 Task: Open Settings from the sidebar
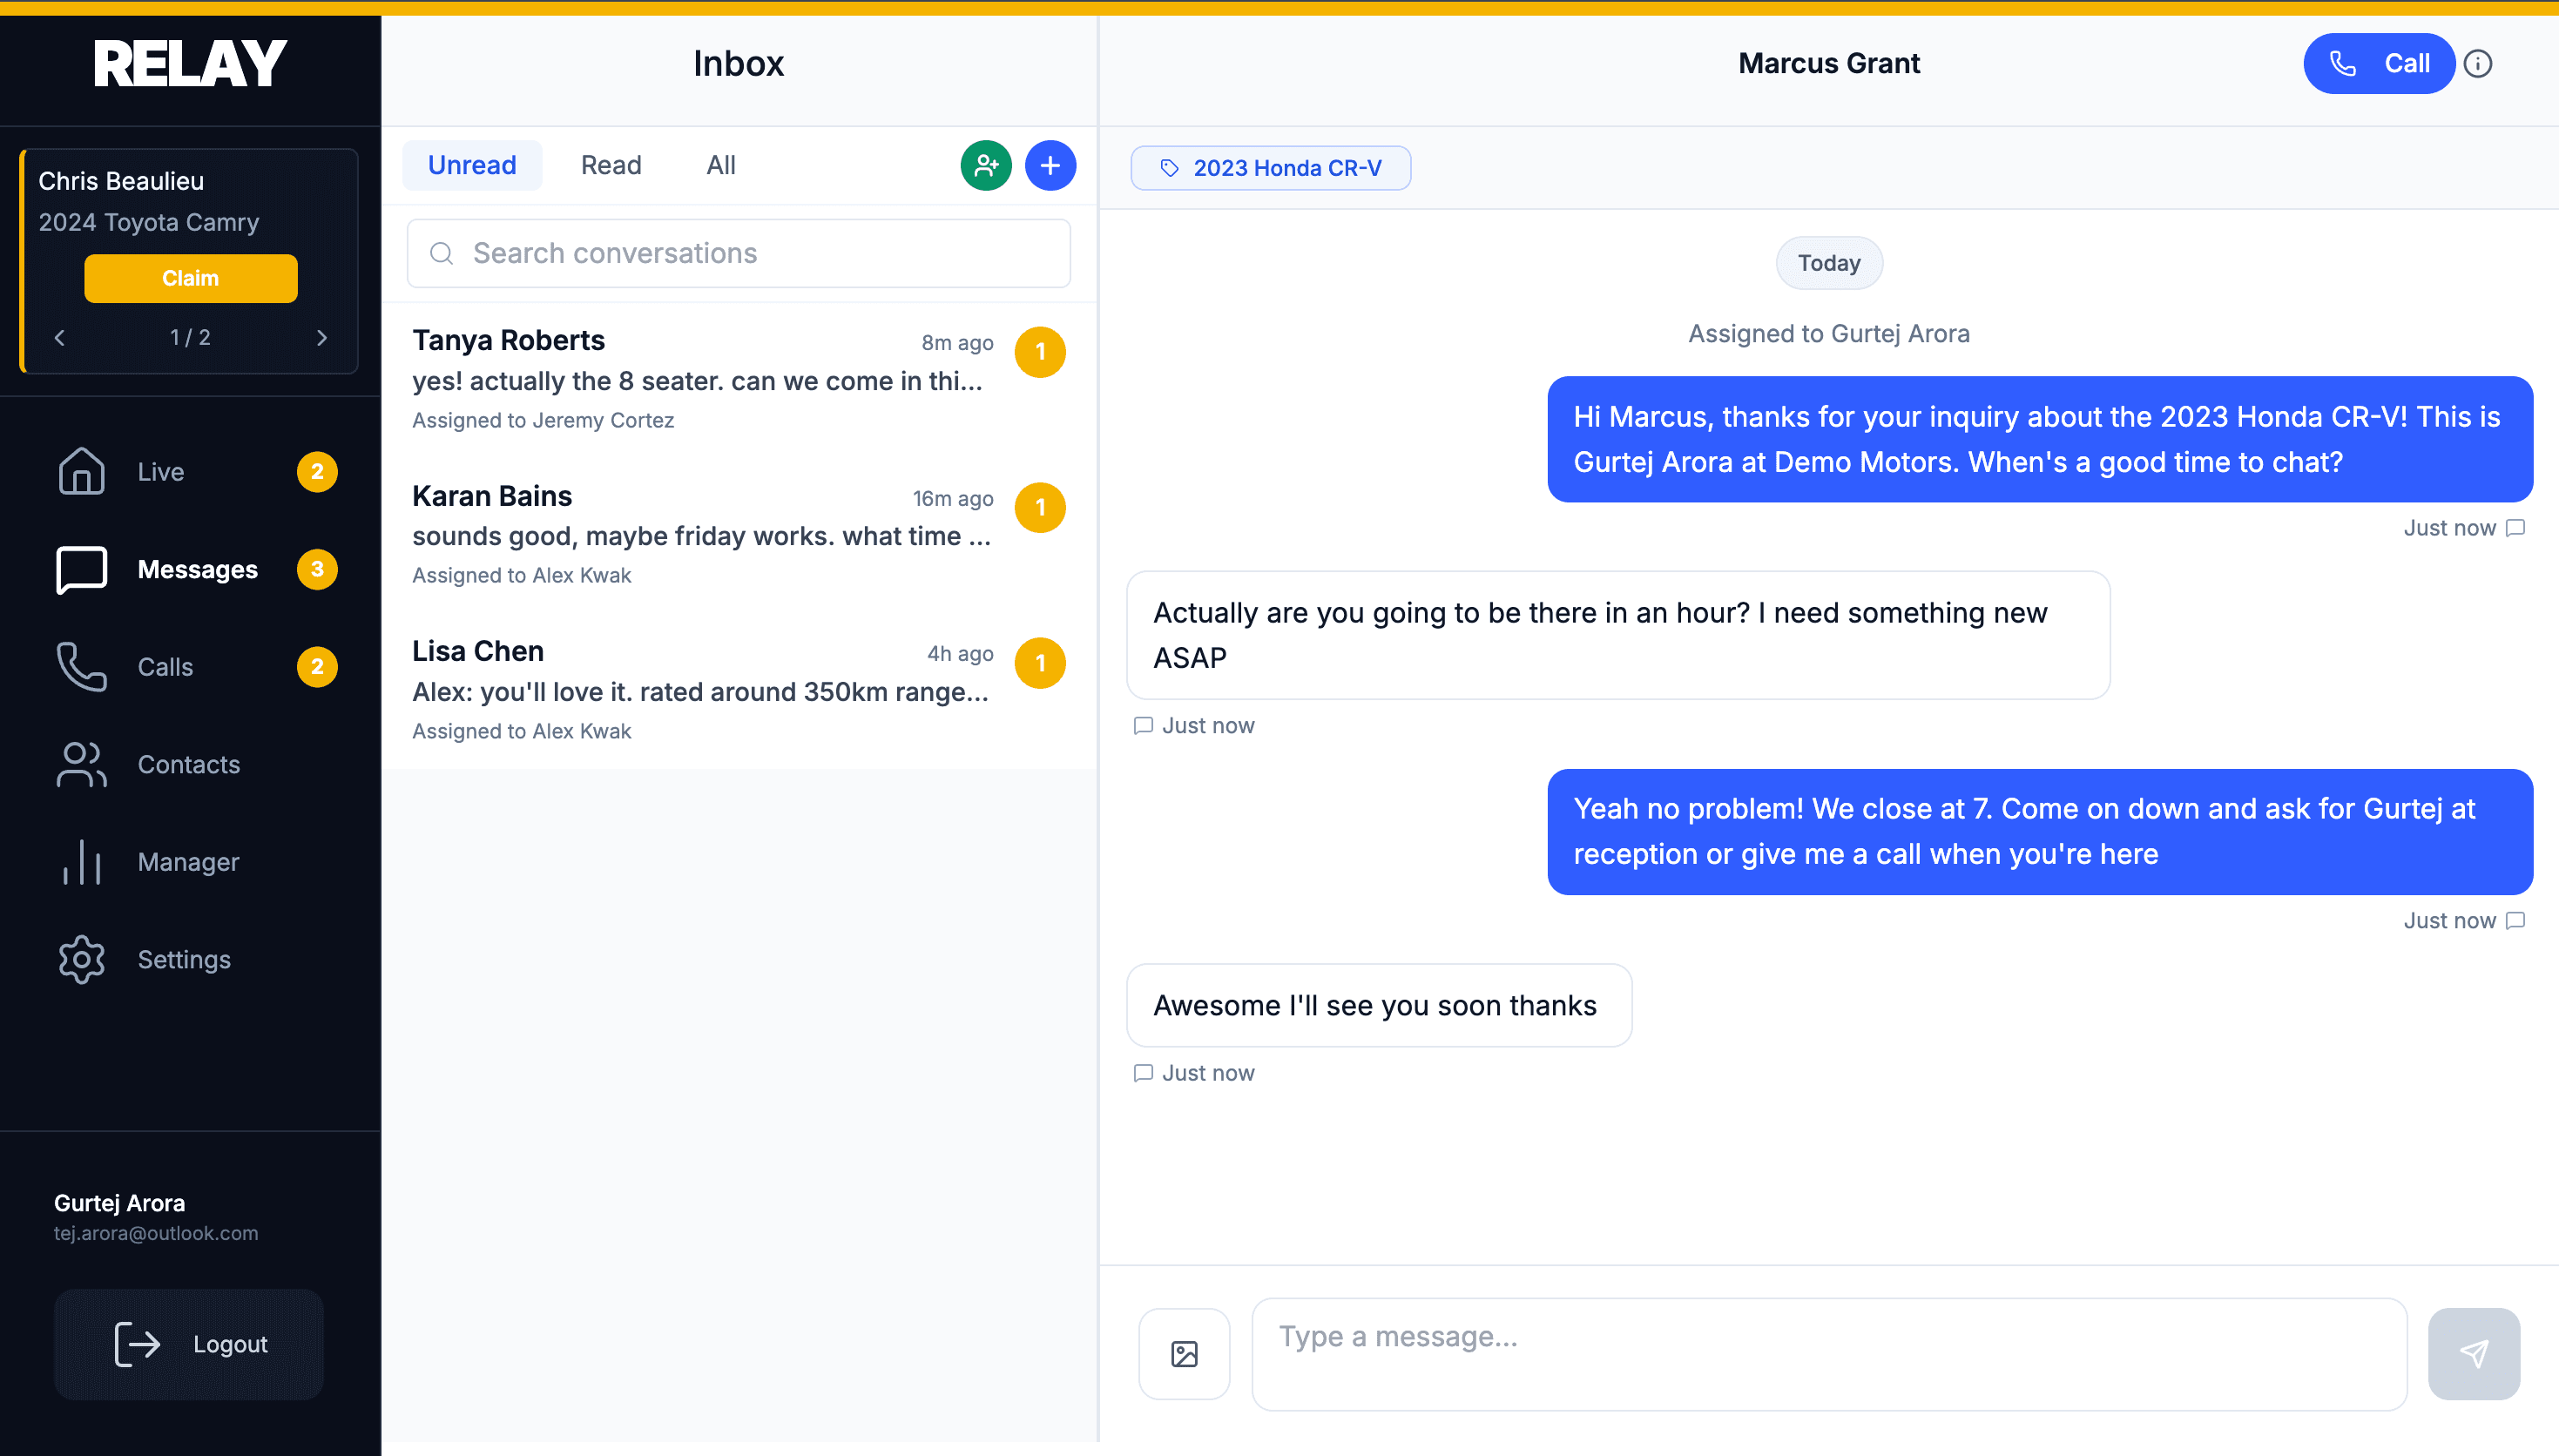[184, 958]
